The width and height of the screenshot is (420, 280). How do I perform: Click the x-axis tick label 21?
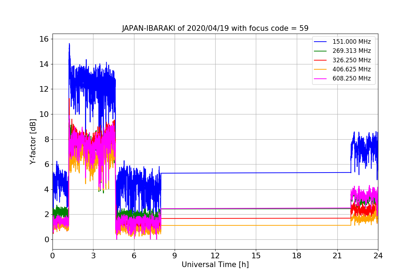(x=337, y=255)
